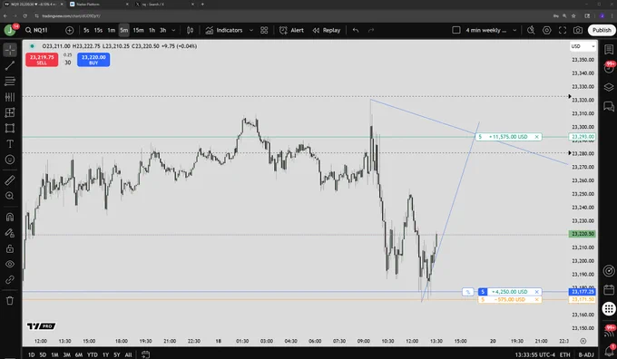
Task: Start bar Replay mode
Action: tap(327, 30)
